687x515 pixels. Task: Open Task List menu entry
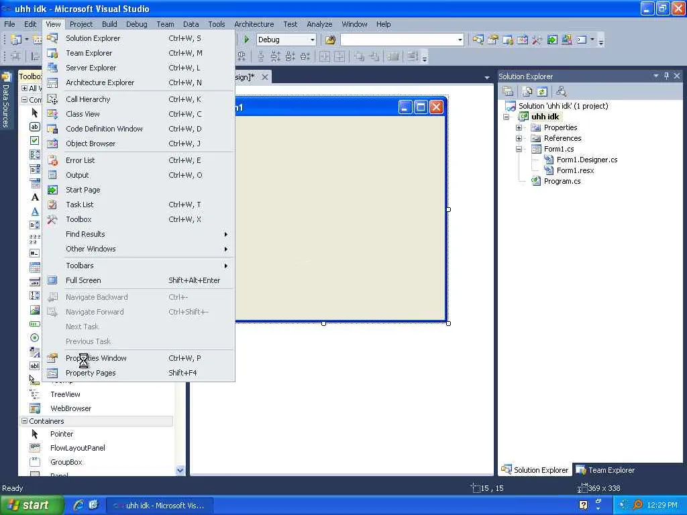click(x=138, y=205)
